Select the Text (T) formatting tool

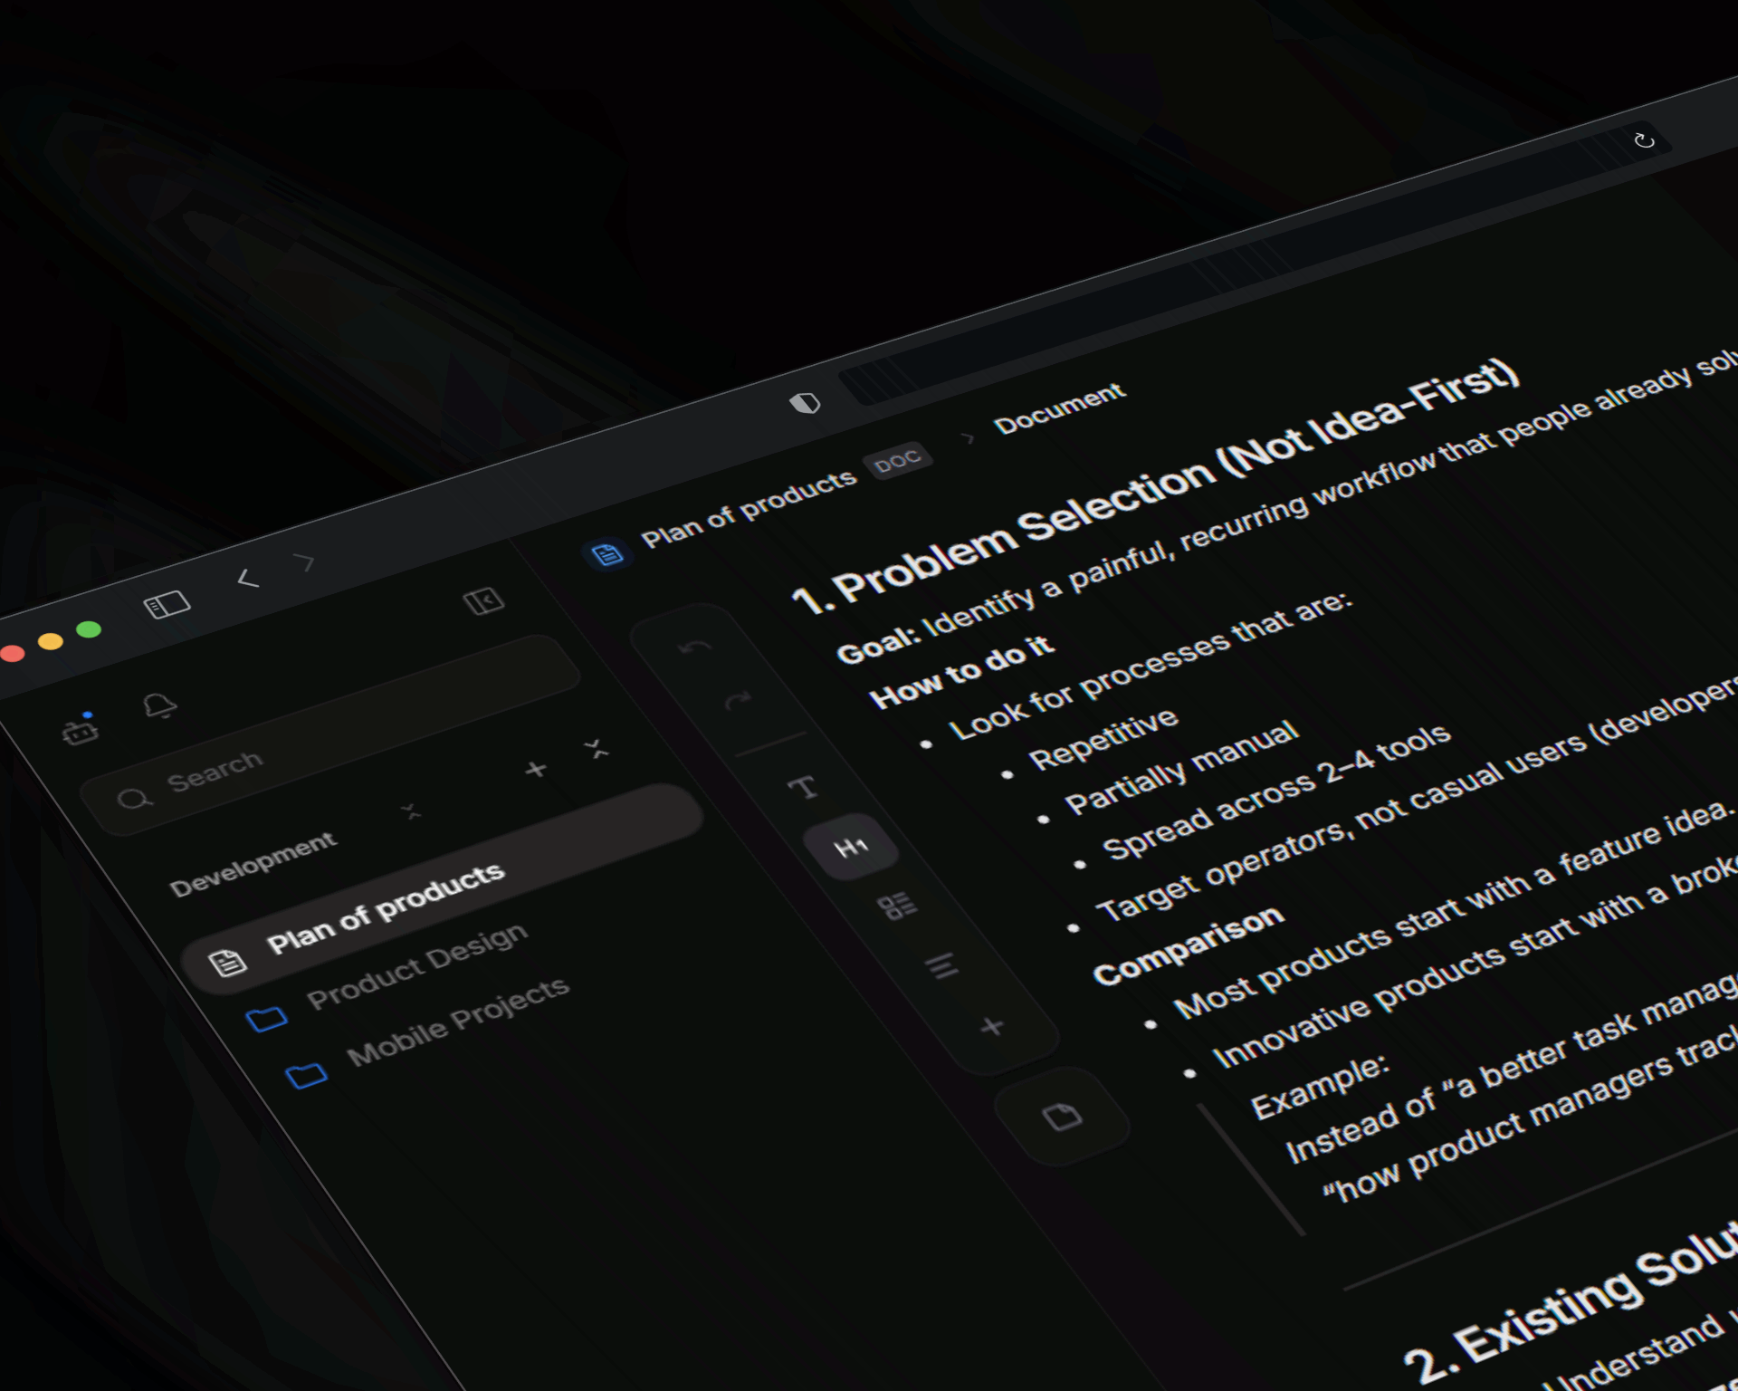click(802, 787)
